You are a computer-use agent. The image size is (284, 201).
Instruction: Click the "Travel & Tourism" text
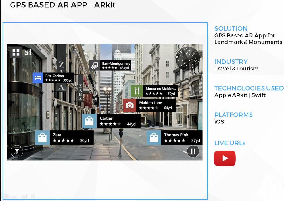pyautogui.click(x=236, y=69)
